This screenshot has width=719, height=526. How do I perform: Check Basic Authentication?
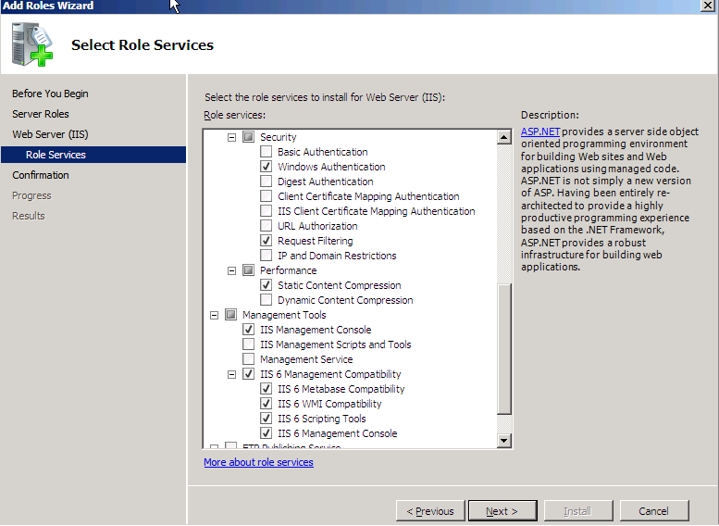click(x=266, y=152)
